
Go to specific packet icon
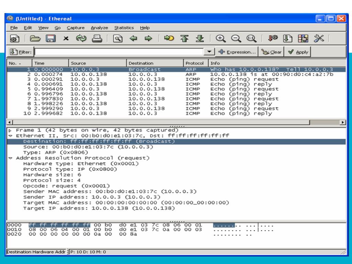click(169, 38)
